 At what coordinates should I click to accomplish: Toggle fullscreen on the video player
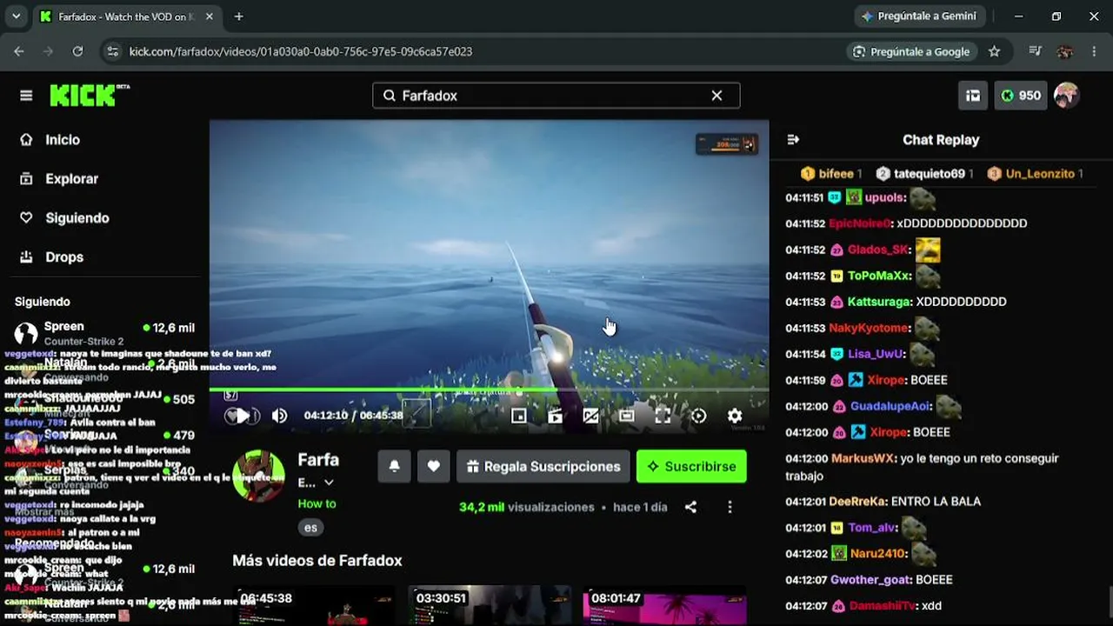663,416
